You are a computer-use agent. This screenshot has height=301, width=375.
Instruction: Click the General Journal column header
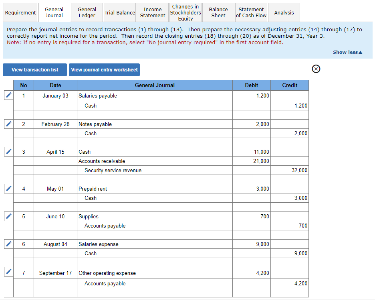pos(155,85)
